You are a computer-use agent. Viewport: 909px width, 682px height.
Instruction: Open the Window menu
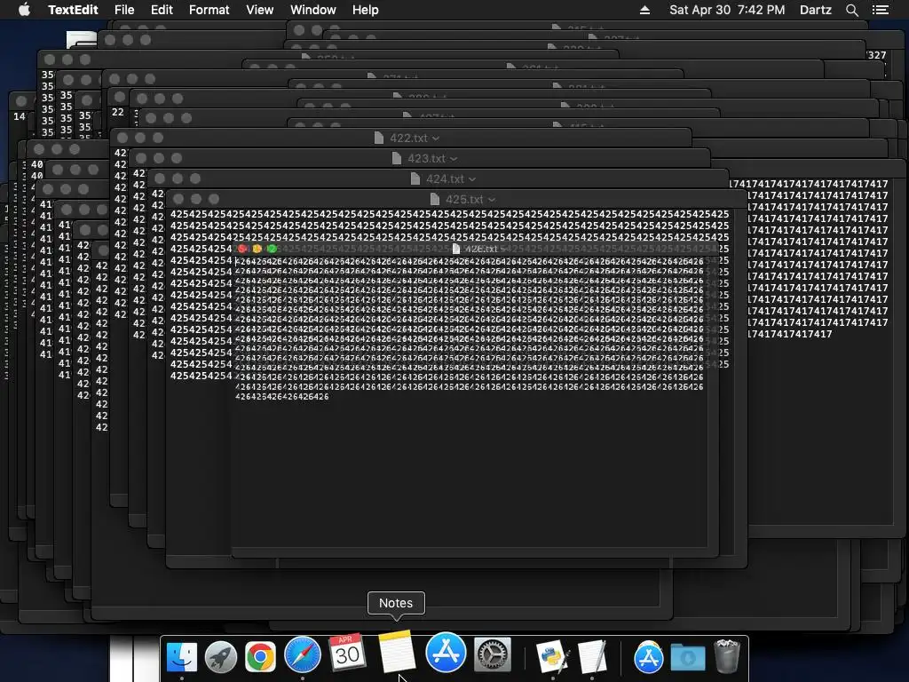313,10
